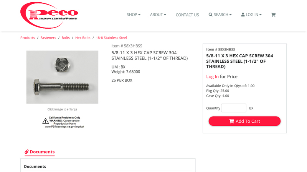Open the shopping cart icon in header
307x172 pixels.
273,15
